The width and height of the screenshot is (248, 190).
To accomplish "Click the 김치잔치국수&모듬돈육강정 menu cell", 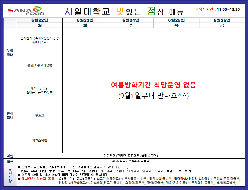I will coord(40,40).
